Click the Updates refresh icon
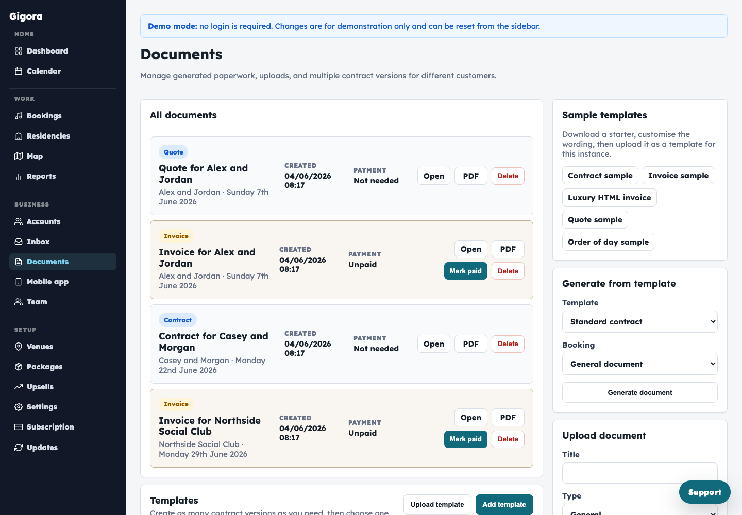Screen dimensions: 742x515 click(x=19, y=448)
